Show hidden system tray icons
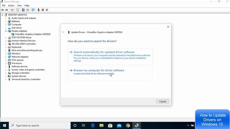The image size is (230, 129). tap(188, 125)
